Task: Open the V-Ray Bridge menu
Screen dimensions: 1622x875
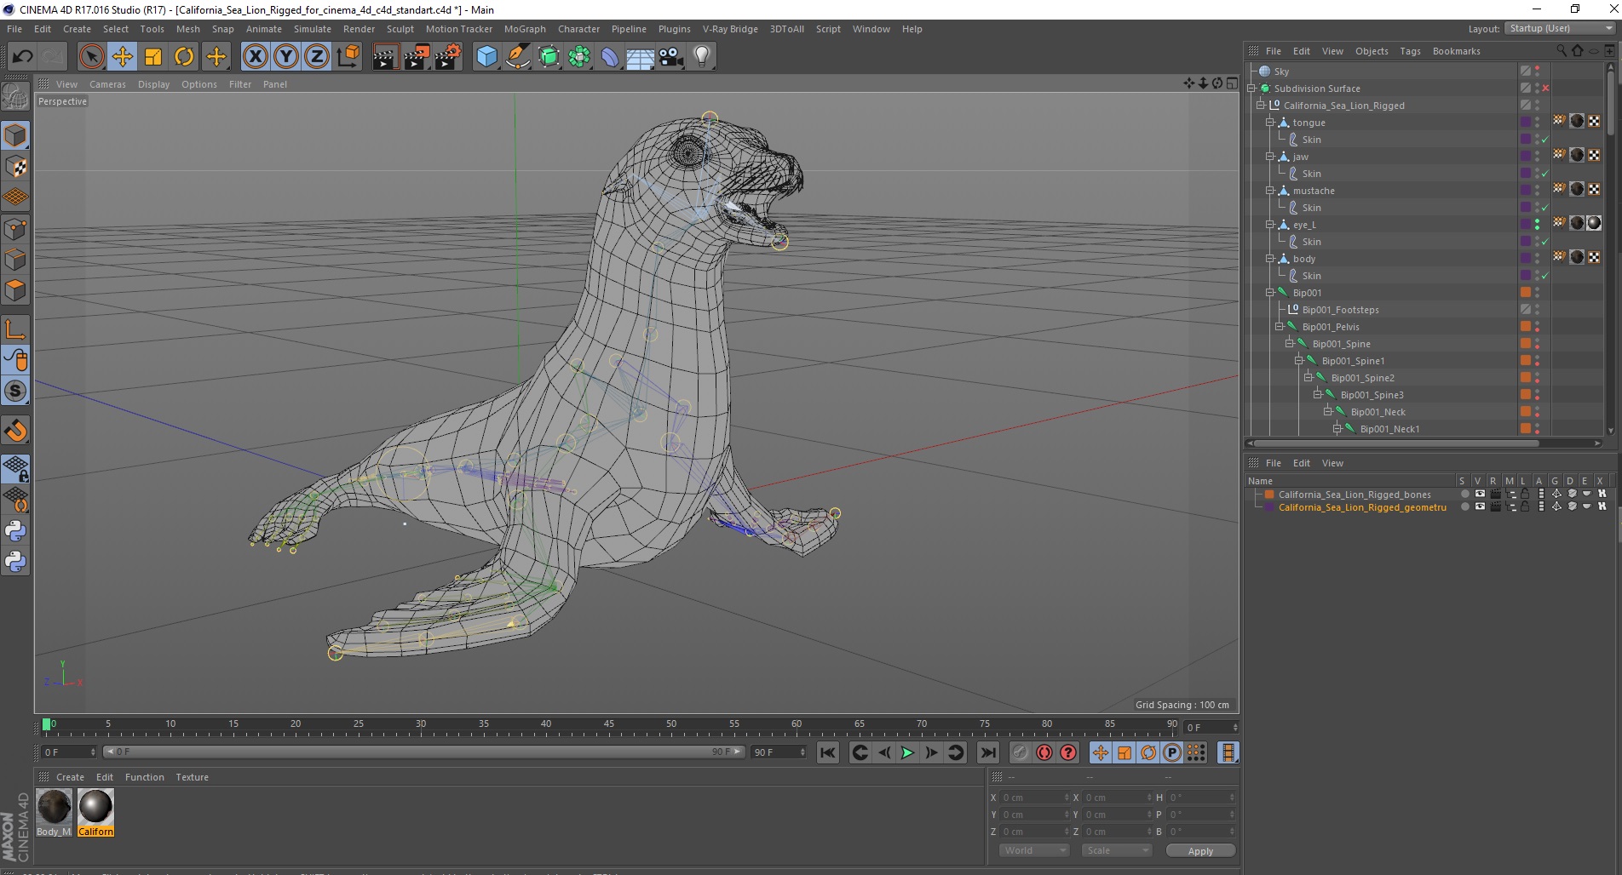Action: [730, 29]
